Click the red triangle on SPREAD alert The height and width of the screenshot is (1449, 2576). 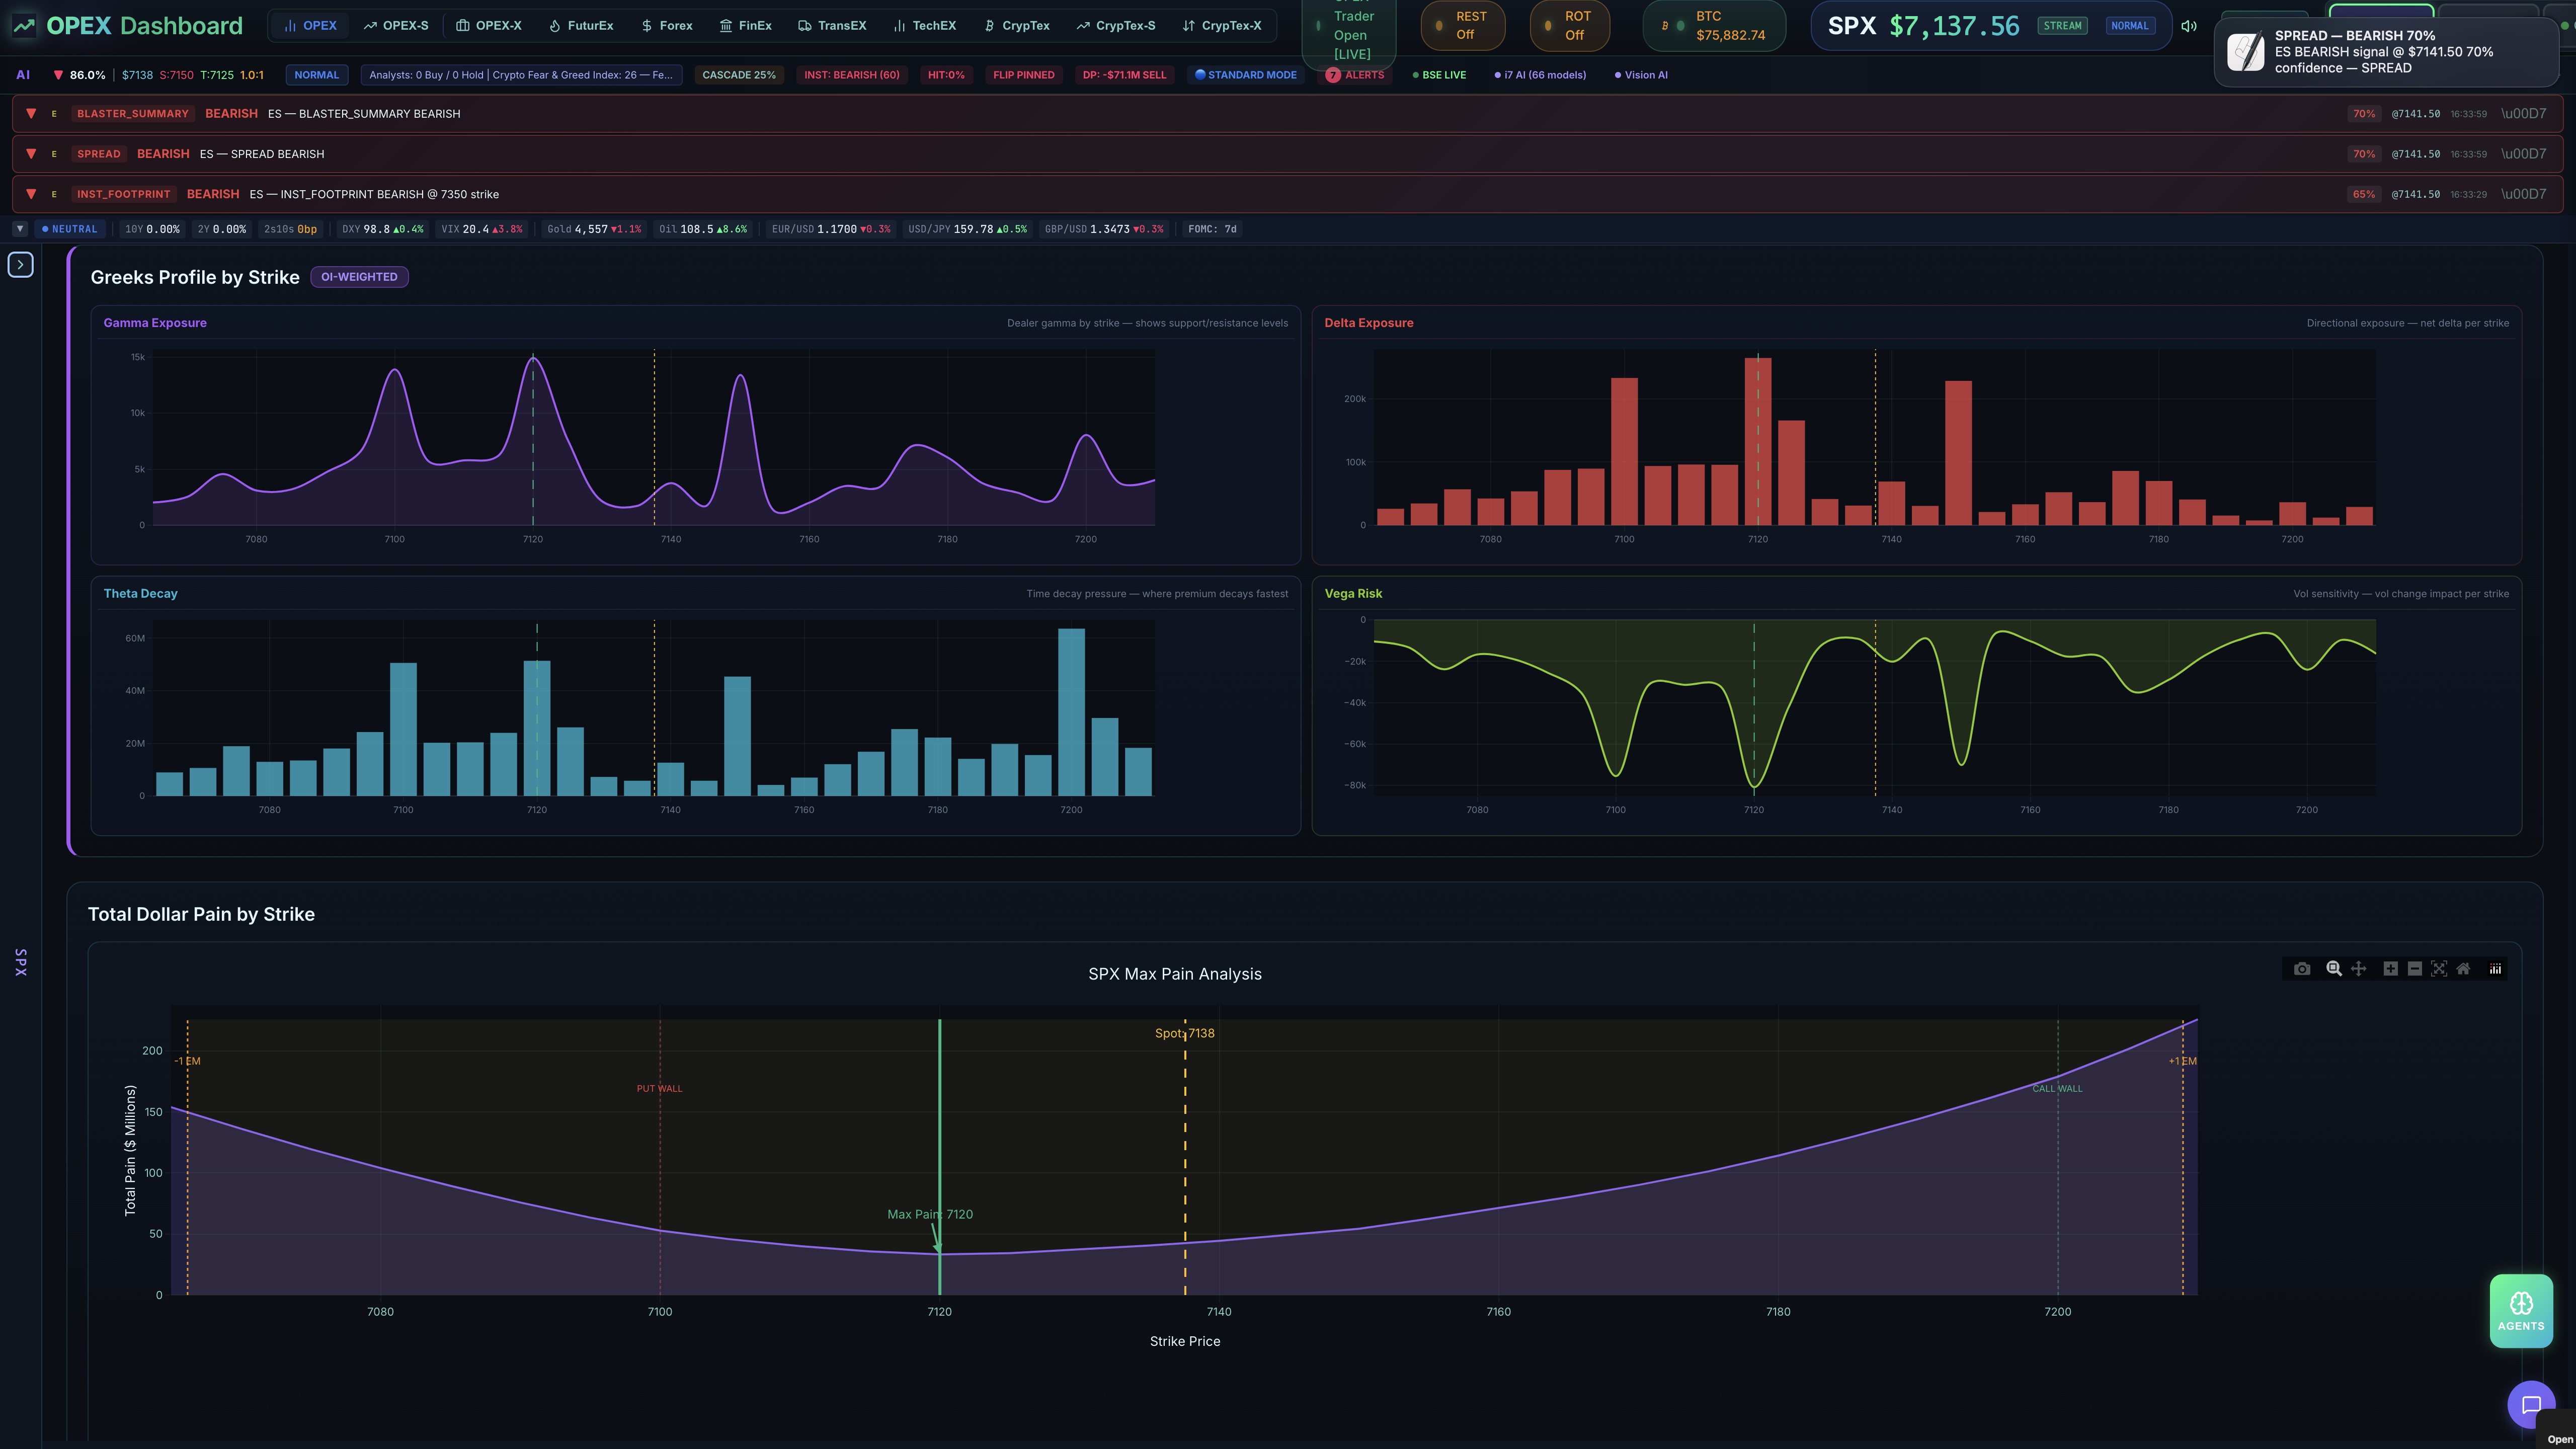click(31, 154)
